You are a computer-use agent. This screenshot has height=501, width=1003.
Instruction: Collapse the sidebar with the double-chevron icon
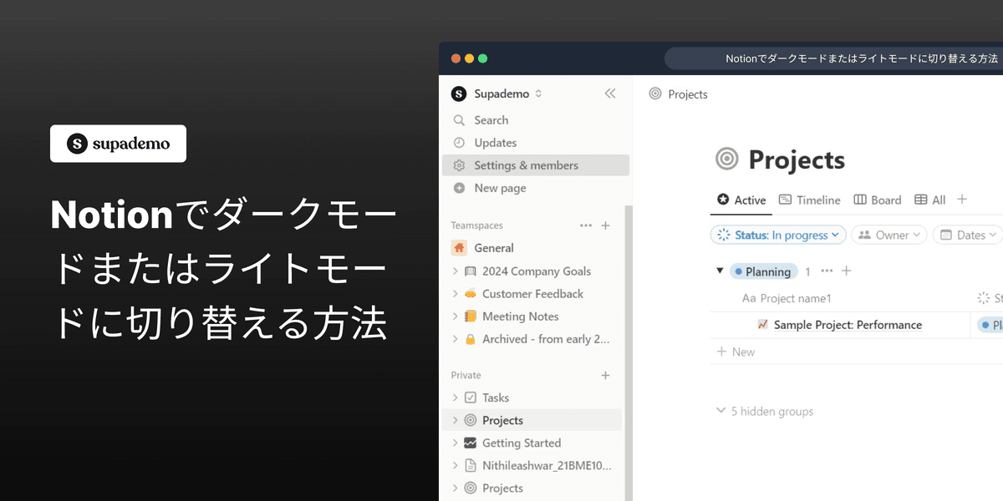[x=609, y=94]
